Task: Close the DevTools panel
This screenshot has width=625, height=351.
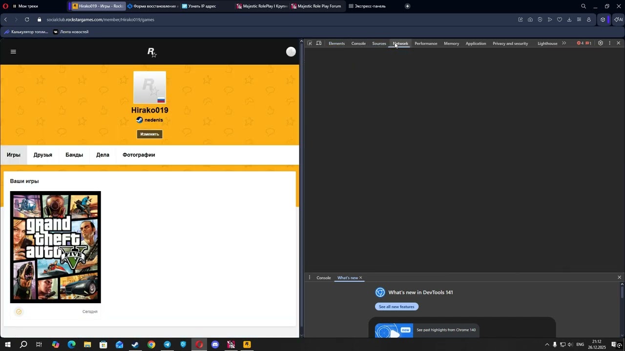Action: (x=618, y=43)
